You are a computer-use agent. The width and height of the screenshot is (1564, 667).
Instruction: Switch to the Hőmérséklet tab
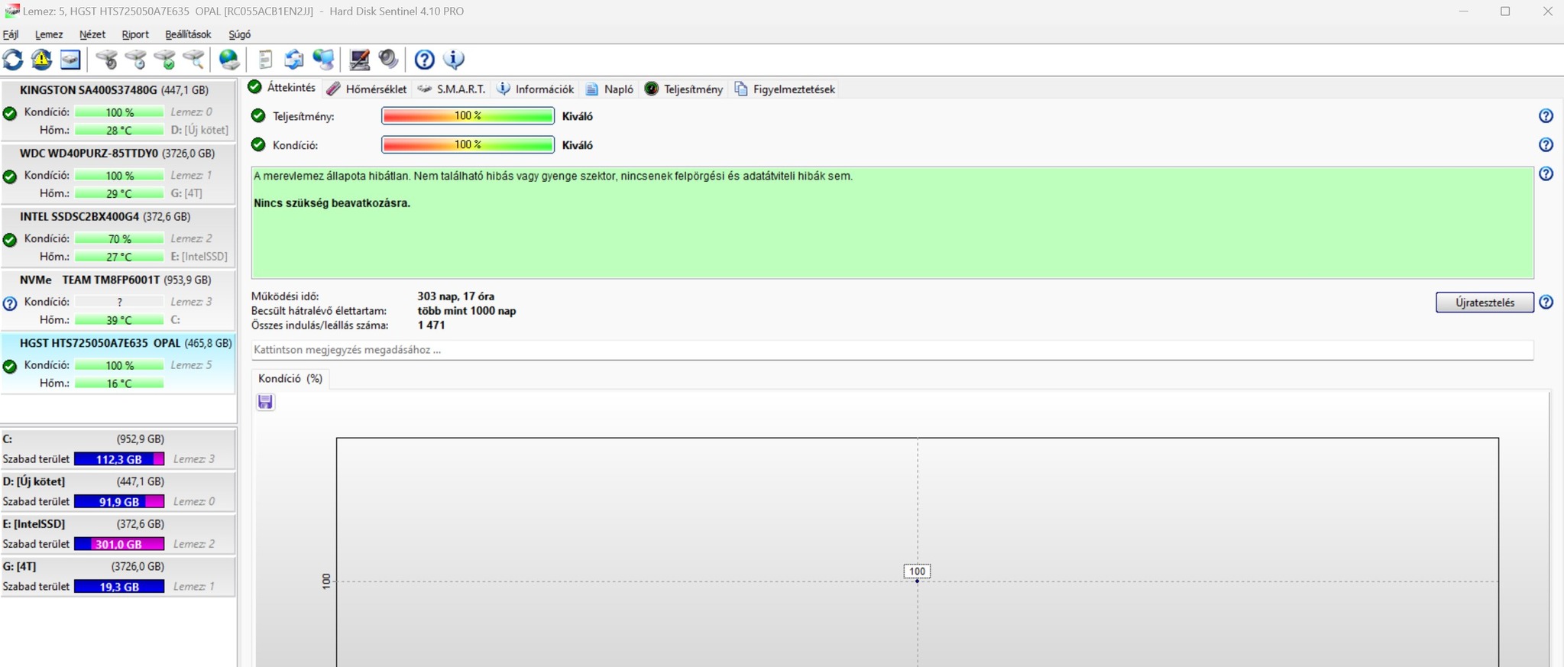click(367, 89)
